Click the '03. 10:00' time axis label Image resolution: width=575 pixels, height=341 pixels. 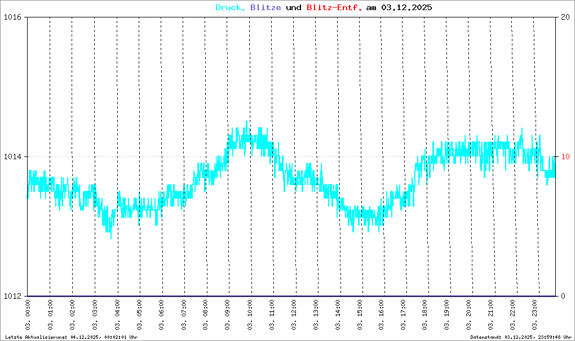pyautogui.click(x=250, y=315)
